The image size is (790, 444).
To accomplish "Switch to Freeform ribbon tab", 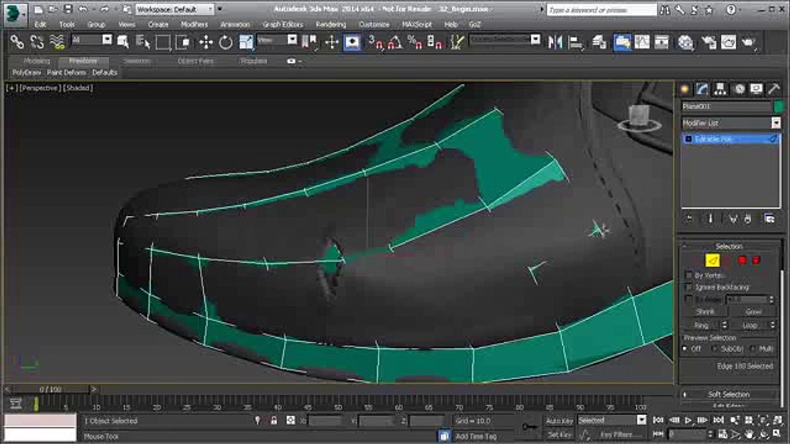I will (x=83, y=61).
